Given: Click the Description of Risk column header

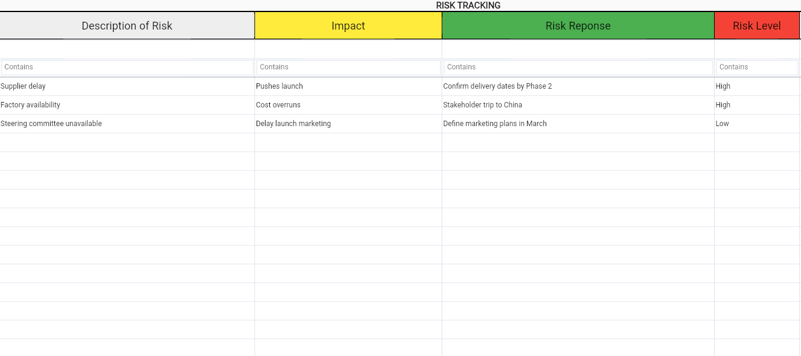Looking at the screenshot, I should 127,26.
